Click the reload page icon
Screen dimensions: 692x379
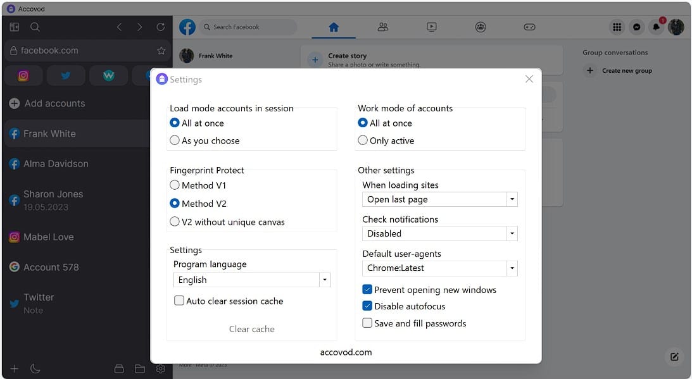(160, 27)
